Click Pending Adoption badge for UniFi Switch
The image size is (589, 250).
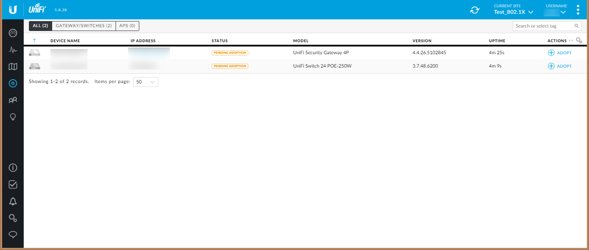[230, 66]
